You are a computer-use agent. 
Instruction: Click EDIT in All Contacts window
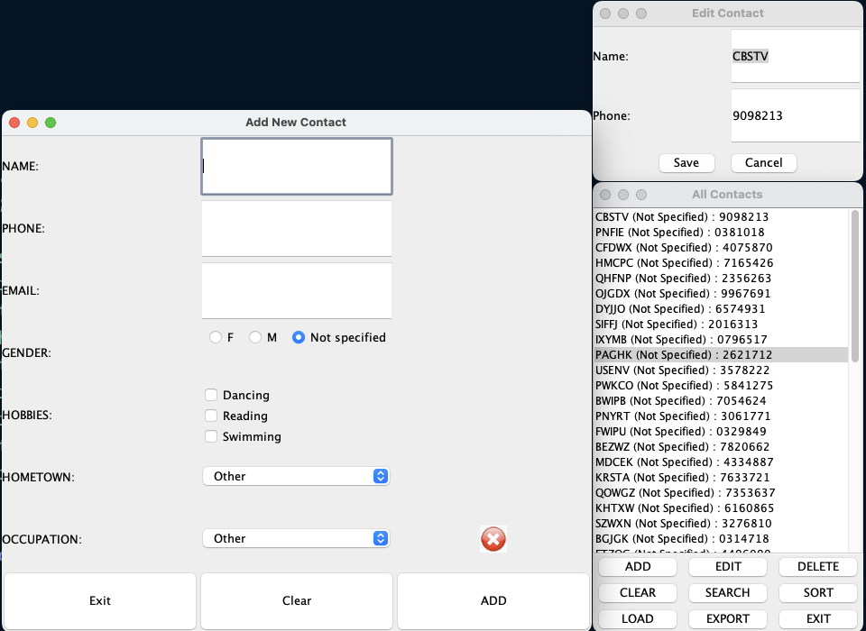pos(728,566)
